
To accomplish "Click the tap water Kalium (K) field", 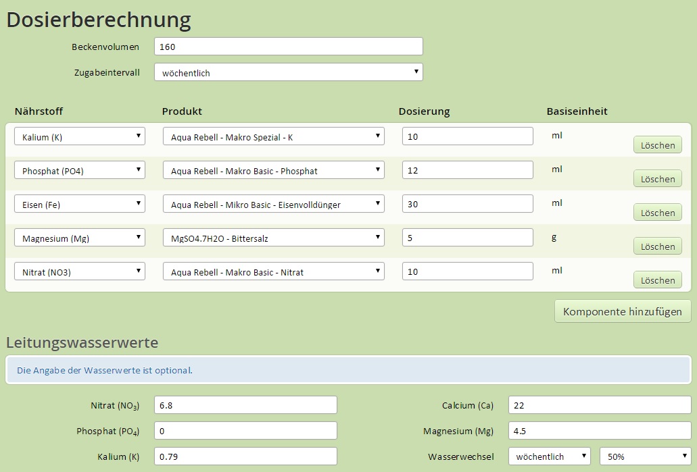I will [x=245, y=456].
